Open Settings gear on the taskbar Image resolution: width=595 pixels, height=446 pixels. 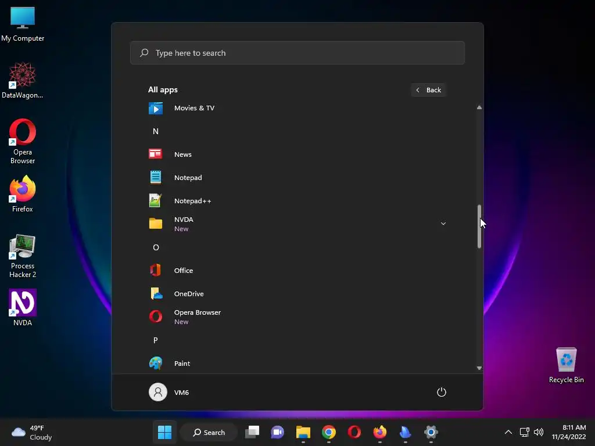[x=431, y=432]
